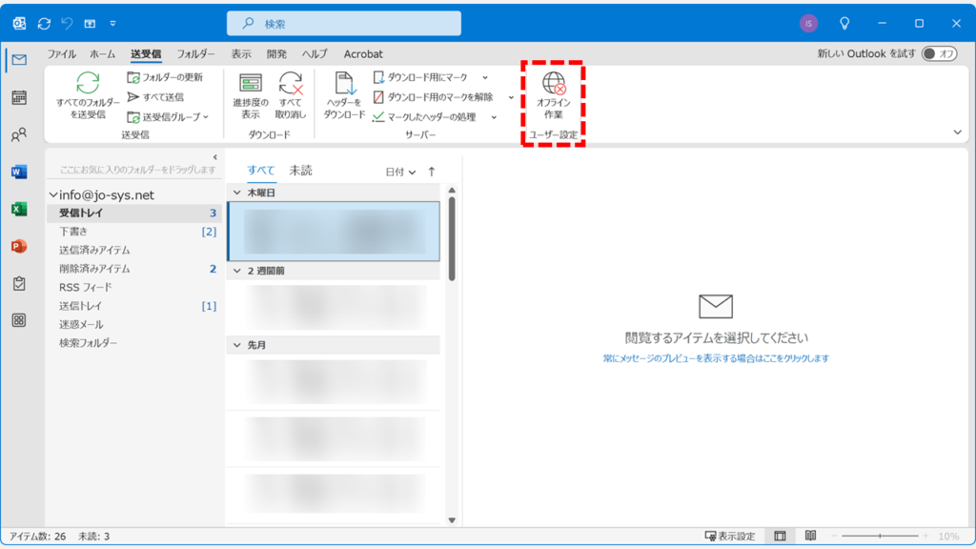976x549 pixels.
Task: Click すべて送信 (Send All)
Action: coord(155,97)
